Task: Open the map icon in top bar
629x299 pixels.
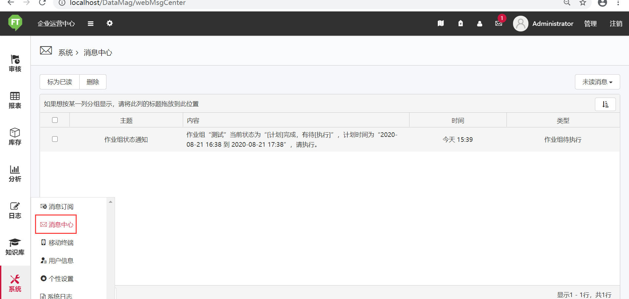Action: click(441, 23)
